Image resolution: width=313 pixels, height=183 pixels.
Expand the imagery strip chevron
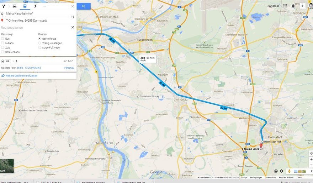pos(311,171)
